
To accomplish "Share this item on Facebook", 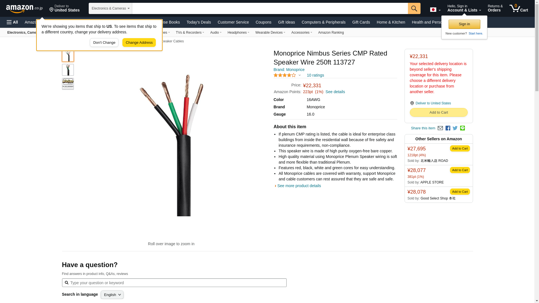I will [448, 128].
